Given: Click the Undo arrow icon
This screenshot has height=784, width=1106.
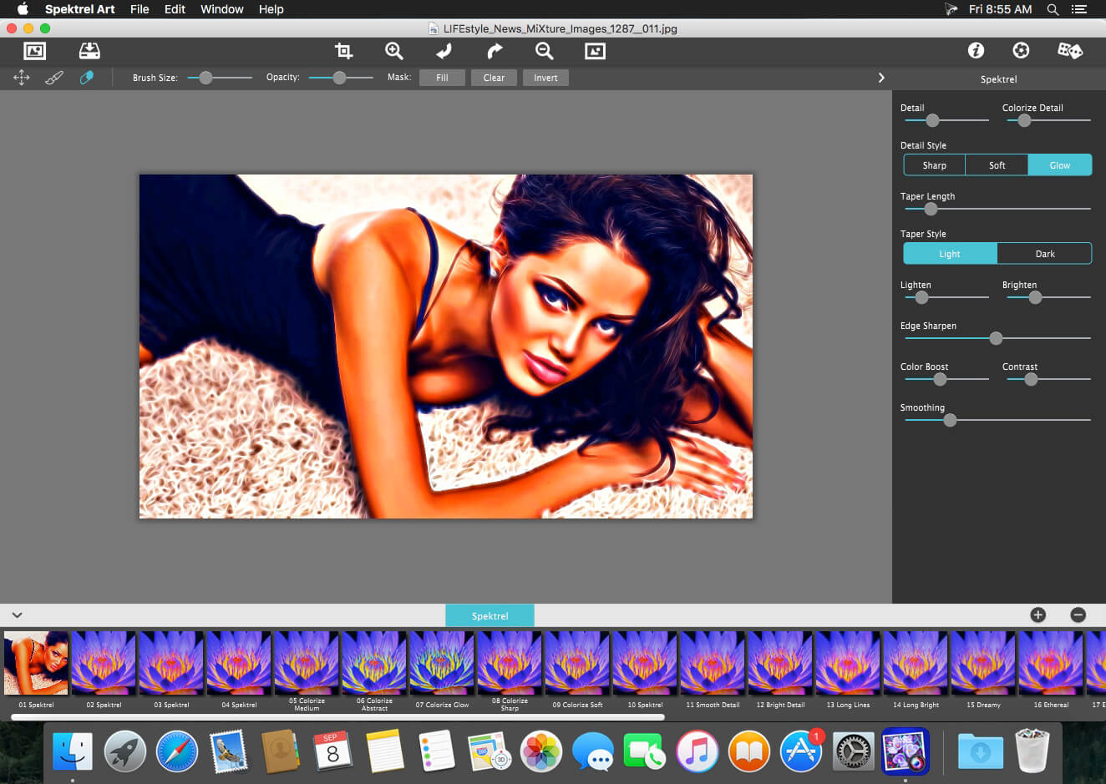Looking at the screenshot, I should [x=444, y=51].
